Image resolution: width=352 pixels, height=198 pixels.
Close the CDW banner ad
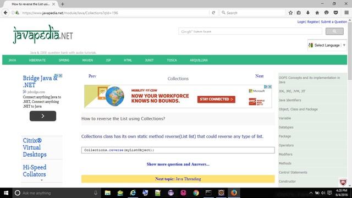coord(270,87)
